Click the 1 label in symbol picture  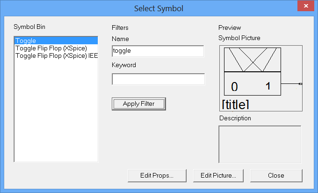[268, 86]
